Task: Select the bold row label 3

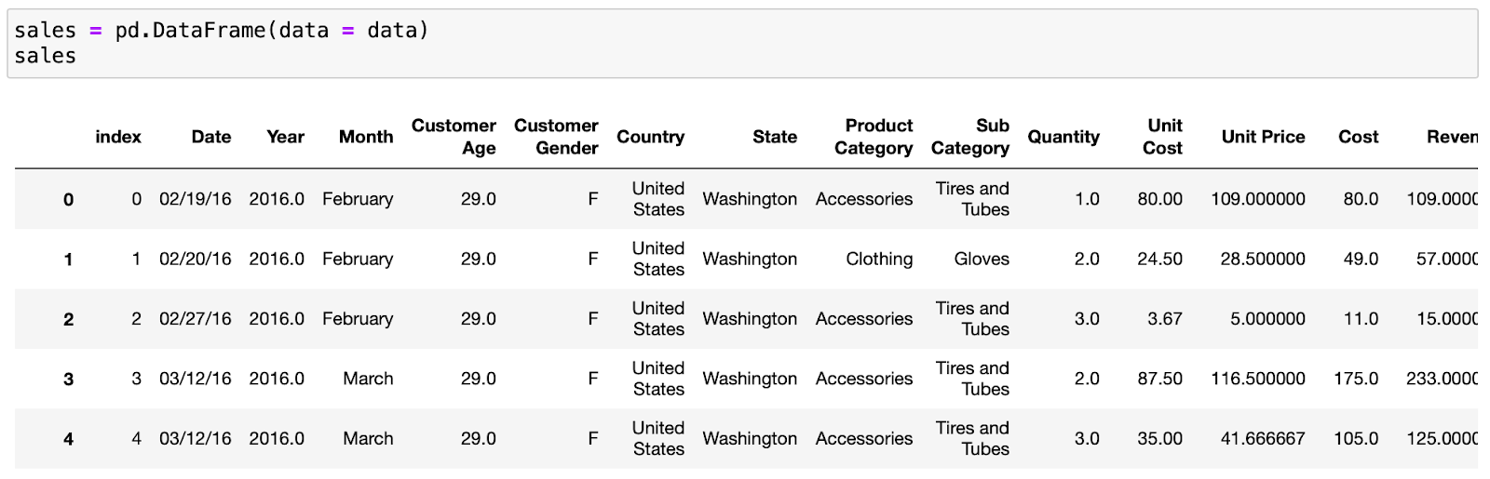Action: pos(68,379)
